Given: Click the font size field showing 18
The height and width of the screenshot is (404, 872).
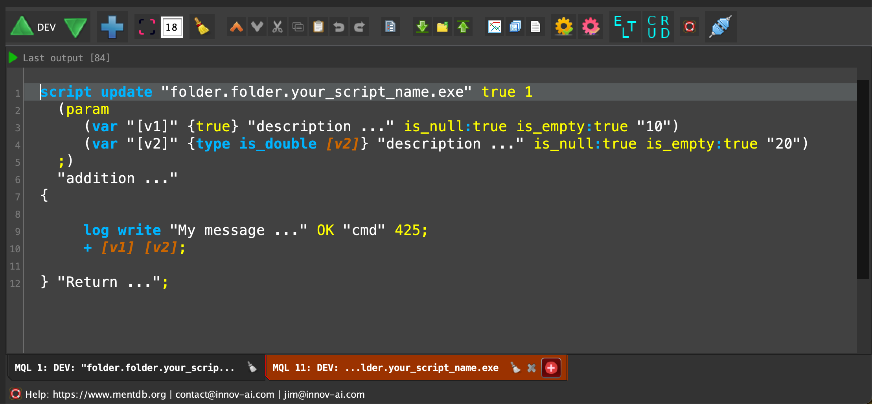Looking at the screenshot, I should pyautogui.click(x=172, y=27).
